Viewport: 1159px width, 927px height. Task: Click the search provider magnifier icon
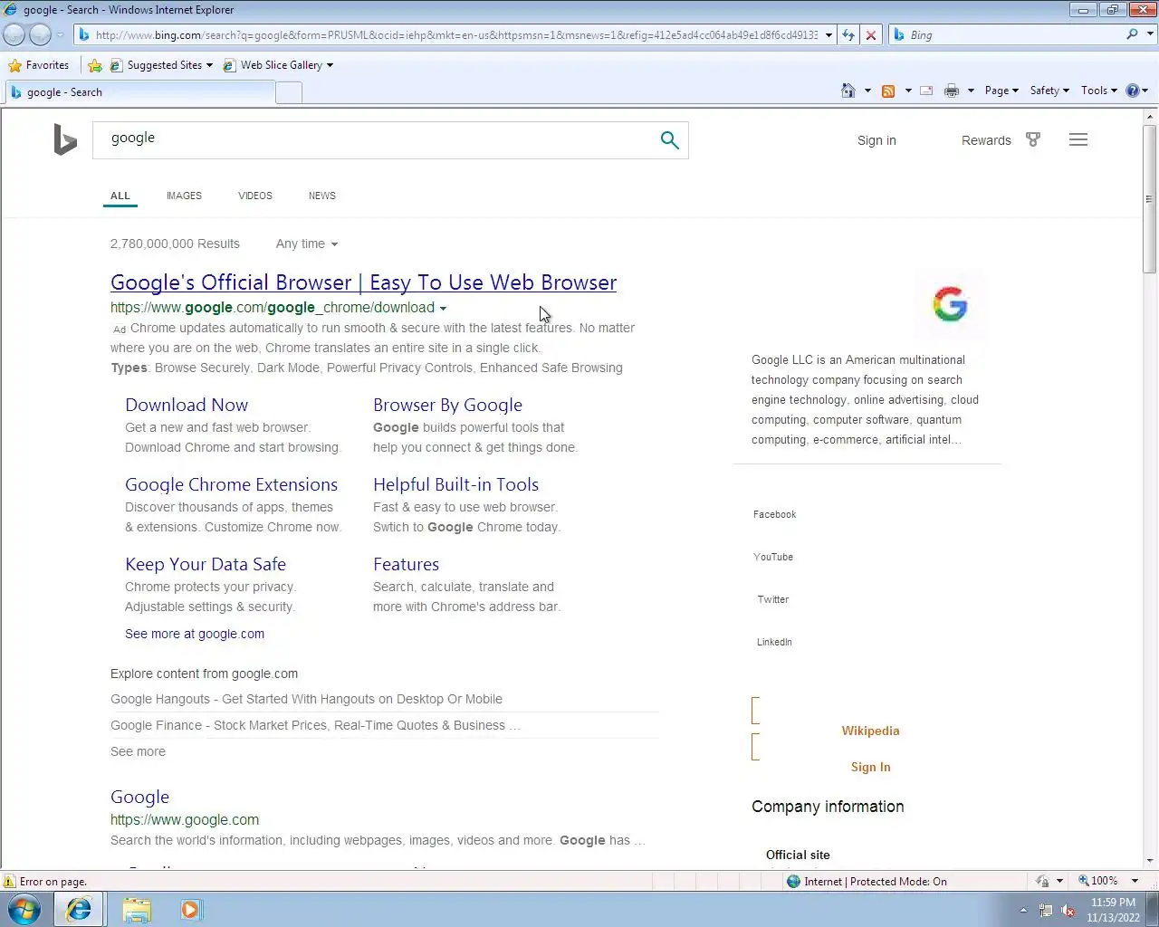[1132, 34]
